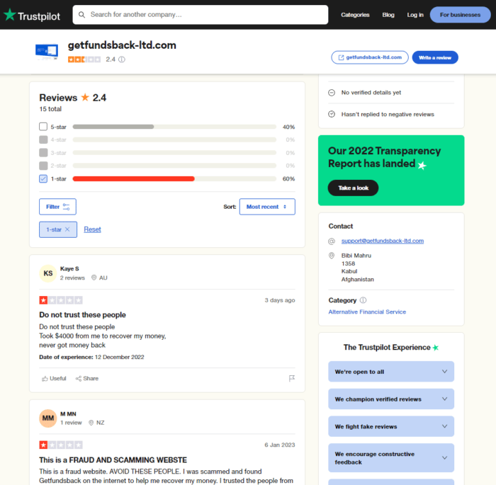Click Log in in the top navigation
The image size is (496, 485).
tap(415, 15)
